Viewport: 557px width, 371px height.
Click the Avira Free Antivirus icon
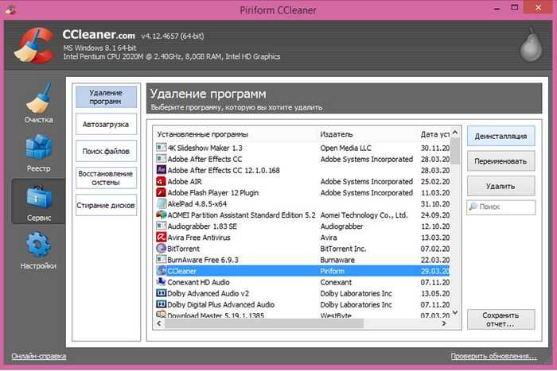(162, 237)
